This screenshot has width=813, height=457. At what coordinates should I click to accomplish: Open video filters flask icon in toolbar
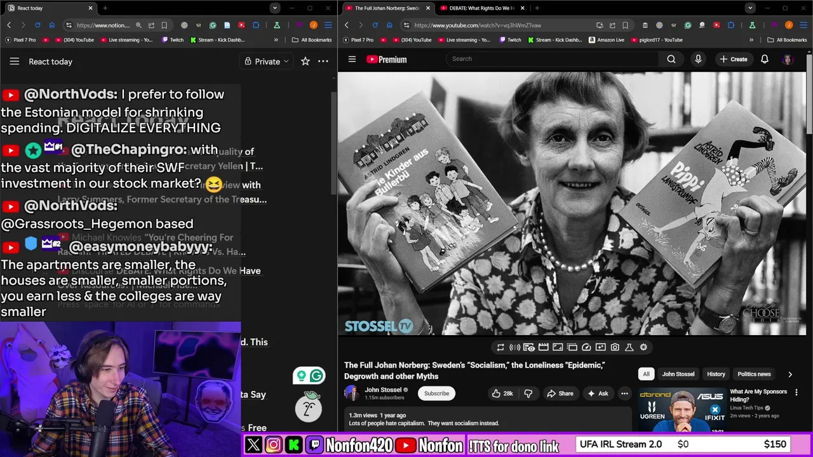(629, 347)
